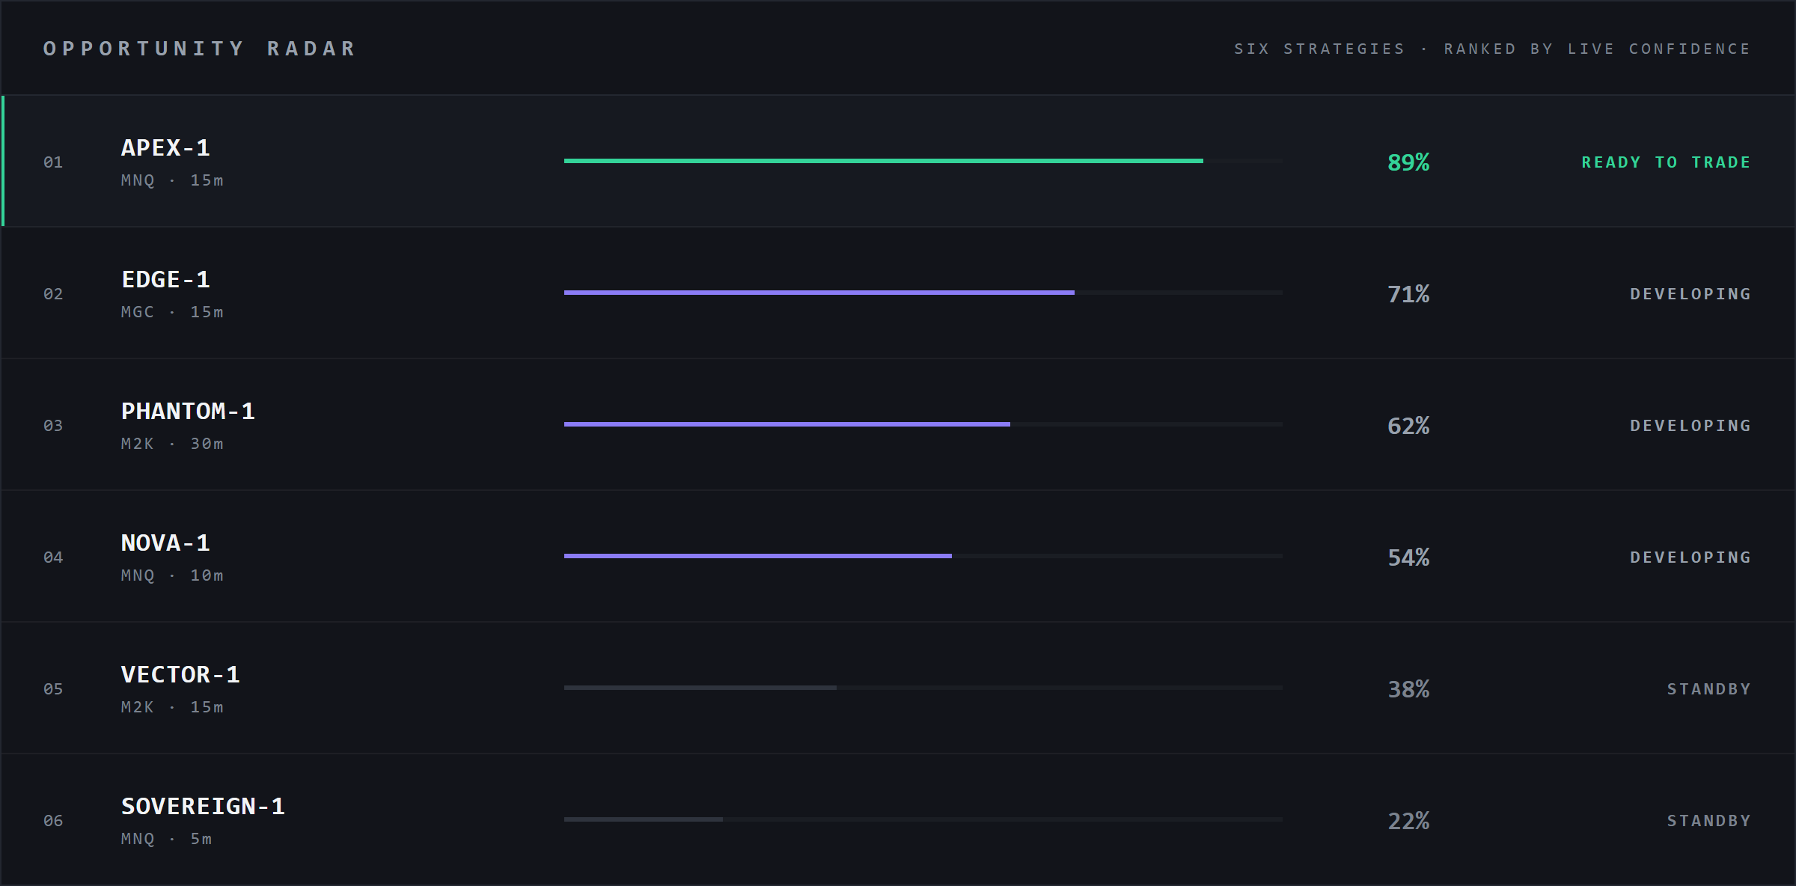Click rank number 01

click(x=53, y=162)
